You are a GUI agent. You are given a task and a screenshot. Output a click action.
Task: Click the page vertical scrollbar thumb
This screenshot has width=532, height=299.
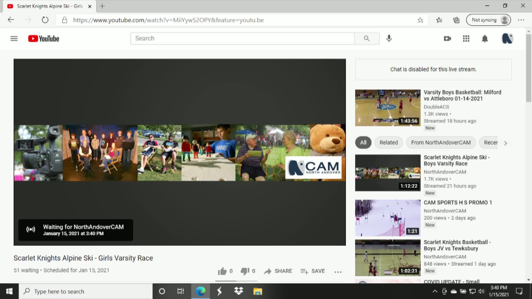click(529, 68)
